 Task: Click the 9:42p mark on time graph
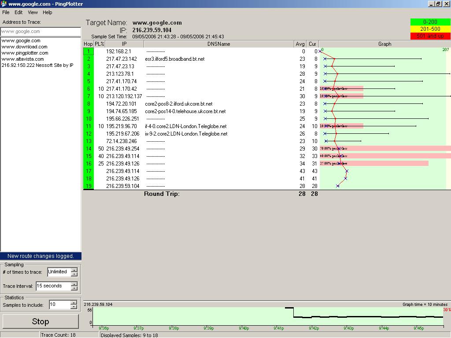tap(314, 328)
